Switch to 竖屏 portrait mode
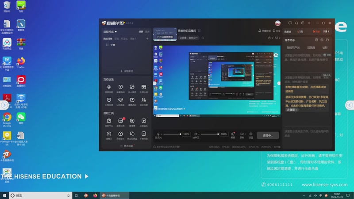Viewport: 354px width, 199px height. coord(147,32)
